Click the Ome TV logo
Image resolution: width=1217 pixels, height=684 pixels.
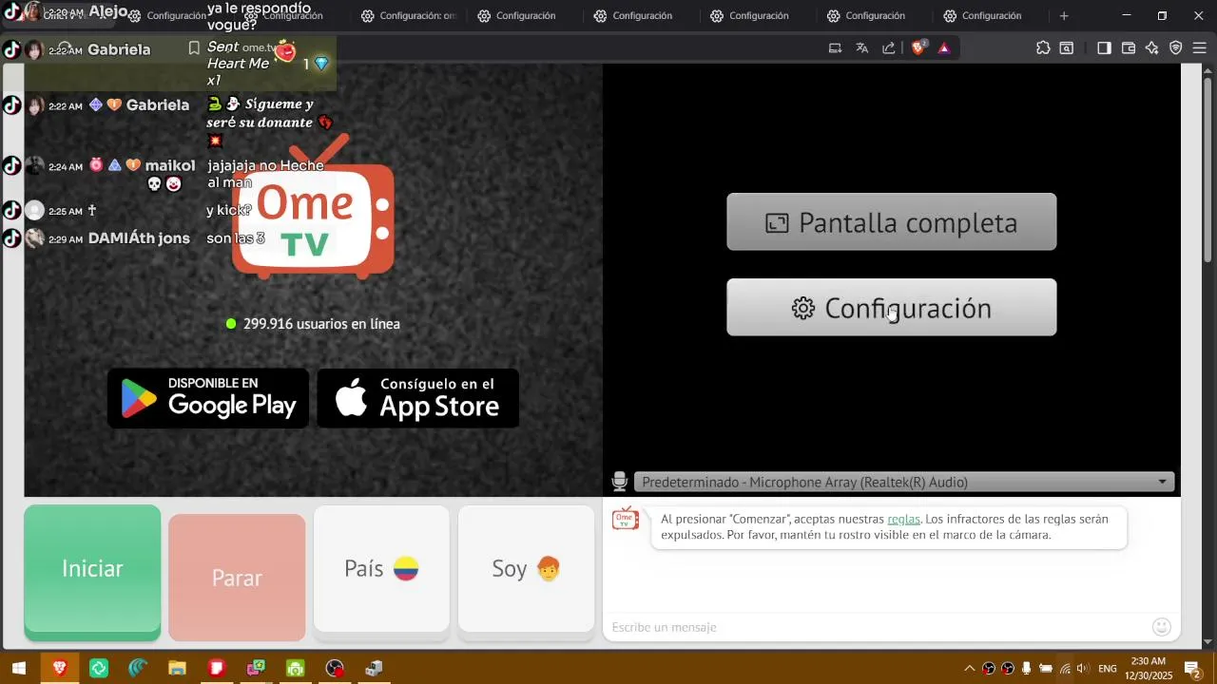pos(314,209)
